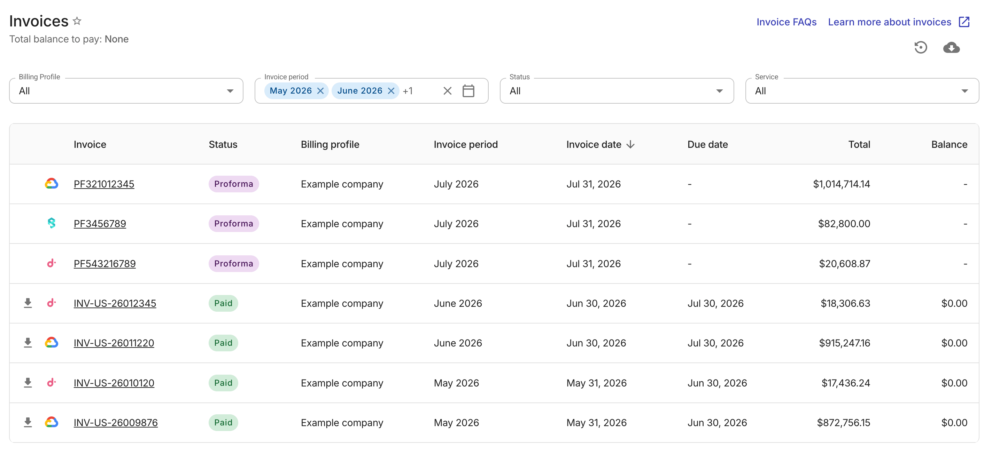
Task: Select total $82,800.00
Action: coord(844,223)
